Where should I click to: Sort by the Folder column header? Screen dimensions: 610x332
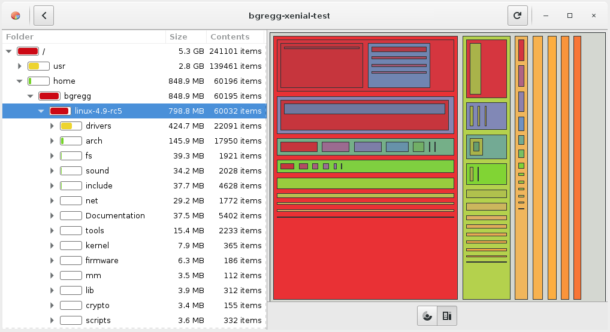84,36
